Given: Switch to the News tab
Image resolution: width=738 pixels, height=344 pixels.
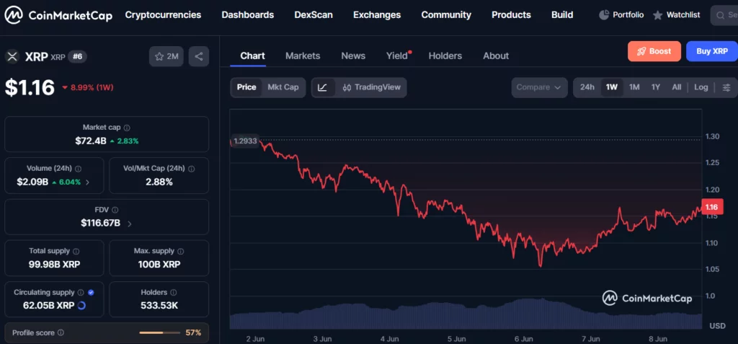Looking at the screenshot, I should coord(353,56).
